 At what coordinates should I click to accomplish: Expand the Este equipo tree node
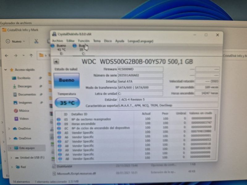click(10, 148)
